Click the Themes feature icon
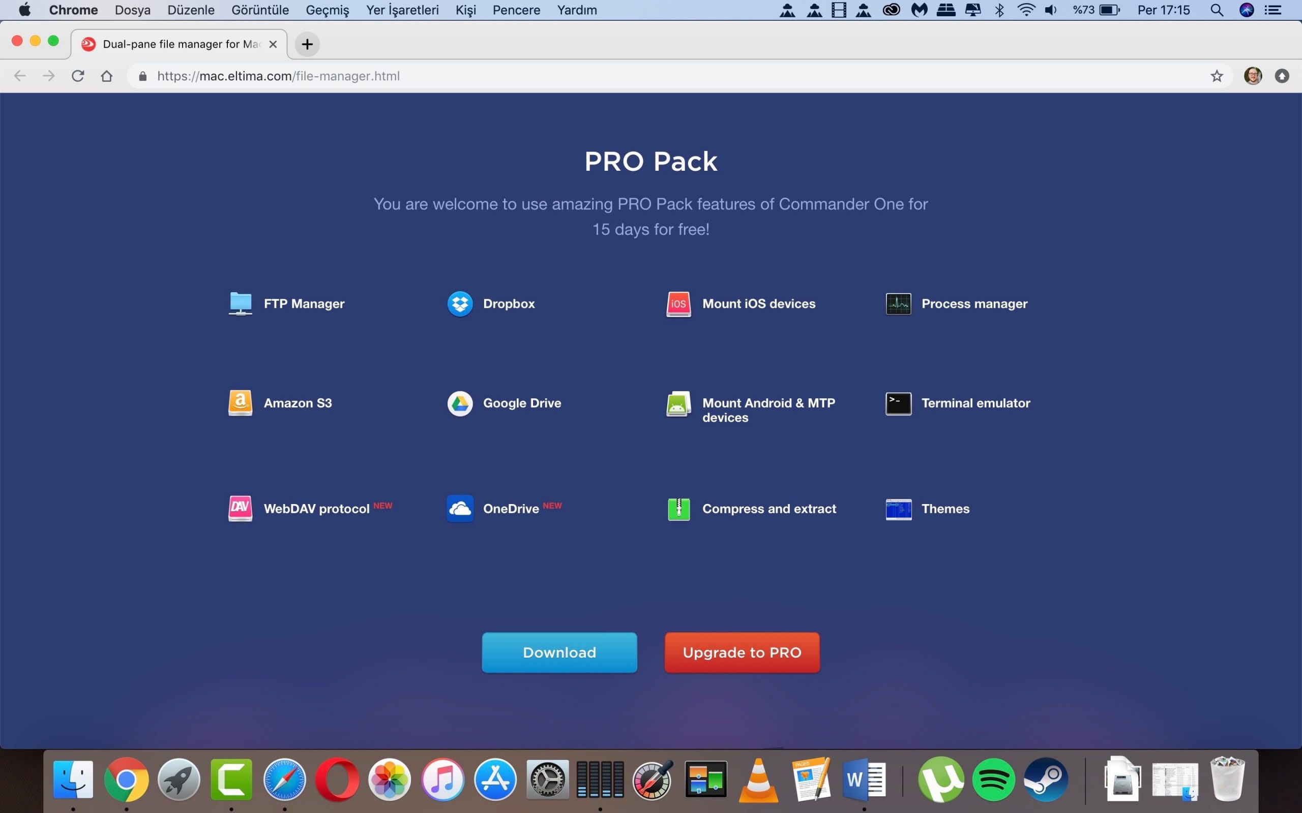This screenshot has width=1302, height=813. click(898, 509)
